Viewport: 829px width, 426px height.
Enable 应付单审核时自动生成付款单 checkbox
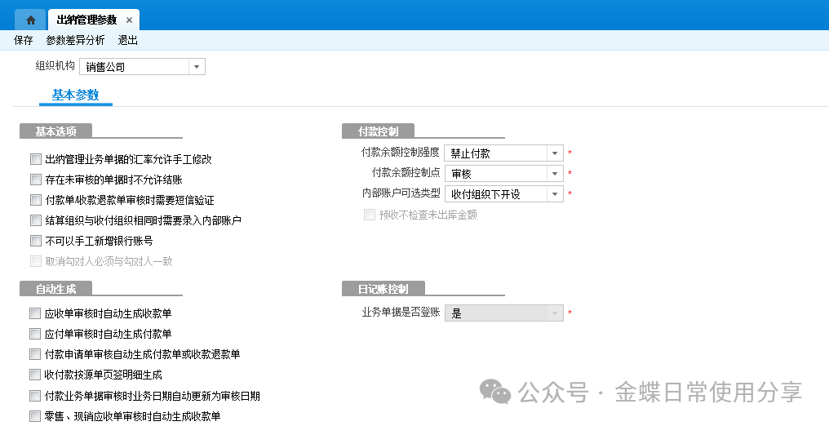pos(35,334)
